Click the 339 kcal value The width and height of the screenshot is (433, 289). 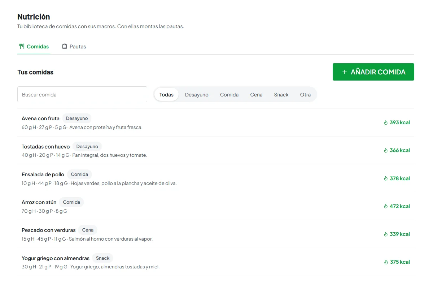tap(400, 234)
